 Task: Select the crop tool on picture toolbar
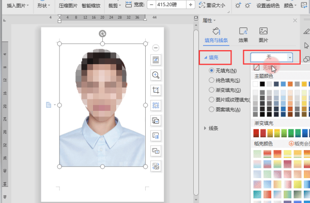tap(156, 90)
